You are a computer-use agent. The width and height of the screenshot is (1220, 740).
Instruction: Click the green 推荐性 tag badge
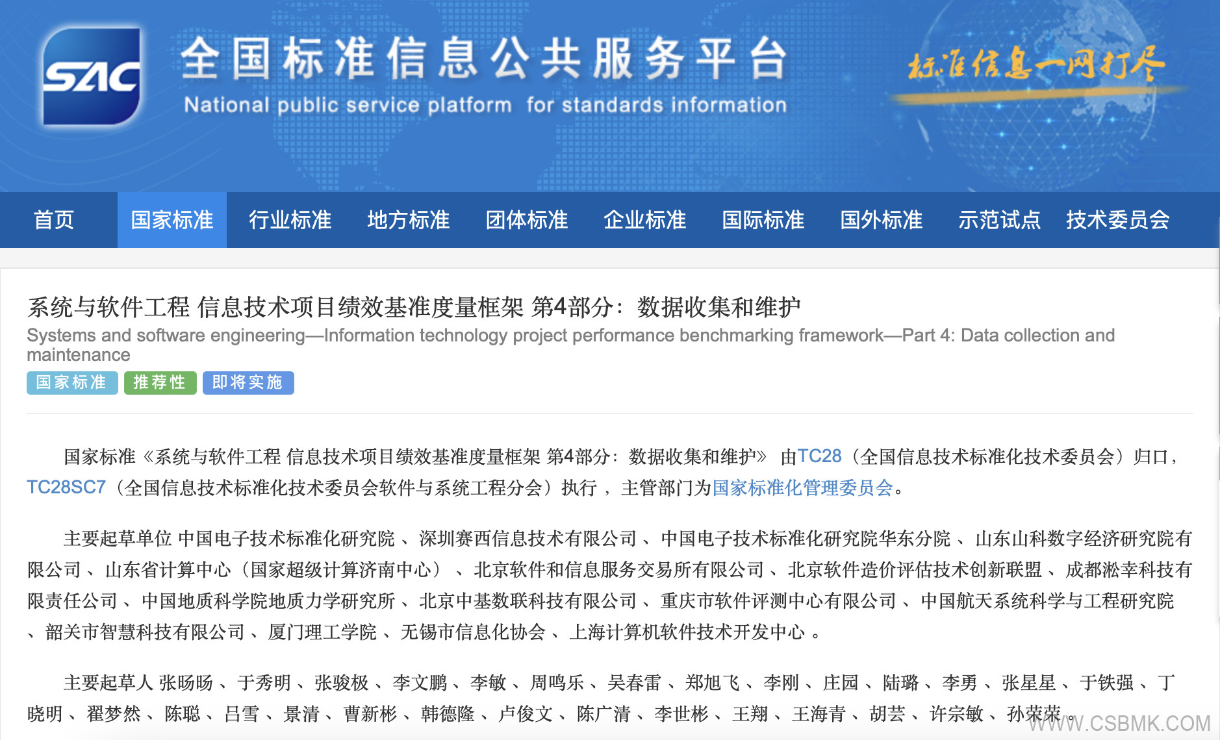click(160, 382)
